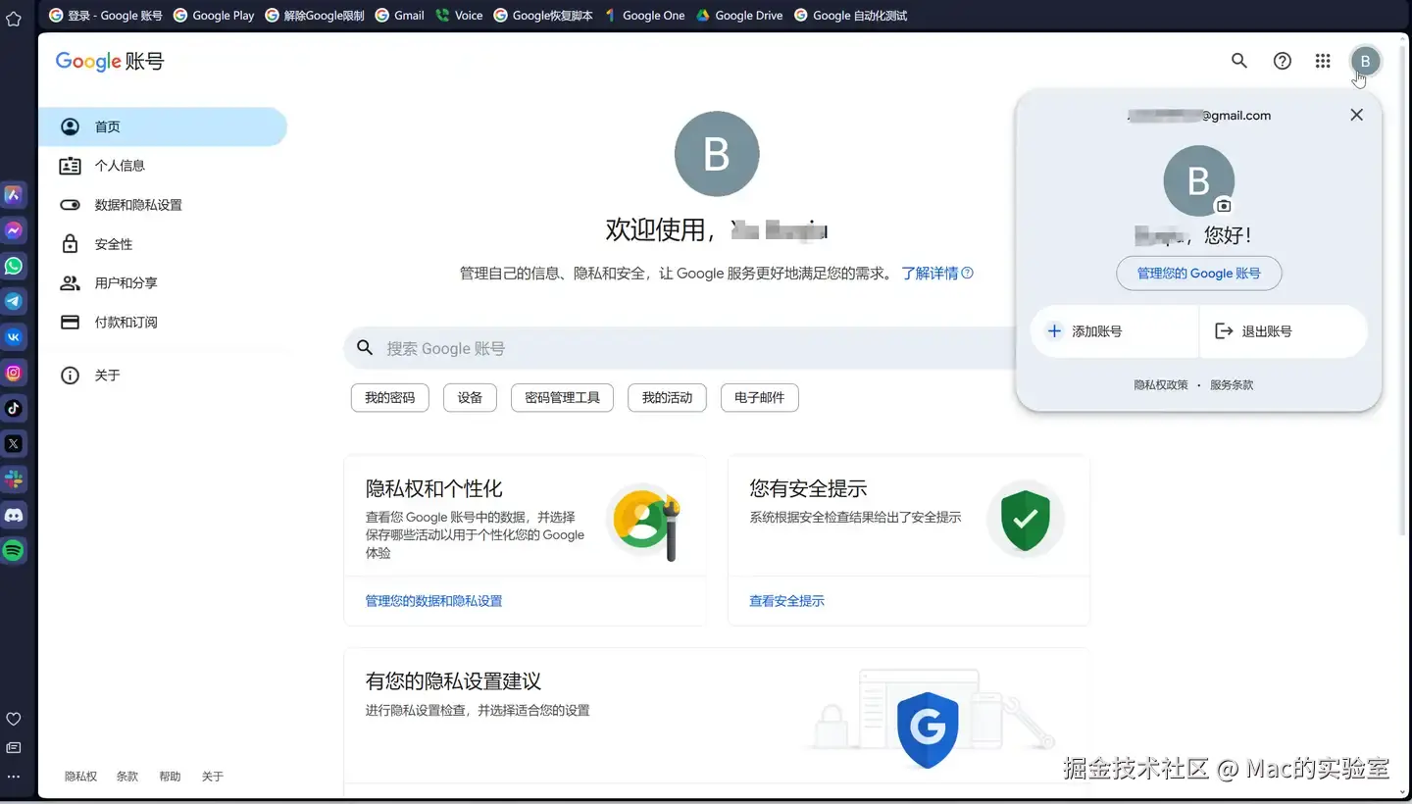Click the 电子邮件 chip
The width and height of the screenshot is (1412, 804).
760,398
